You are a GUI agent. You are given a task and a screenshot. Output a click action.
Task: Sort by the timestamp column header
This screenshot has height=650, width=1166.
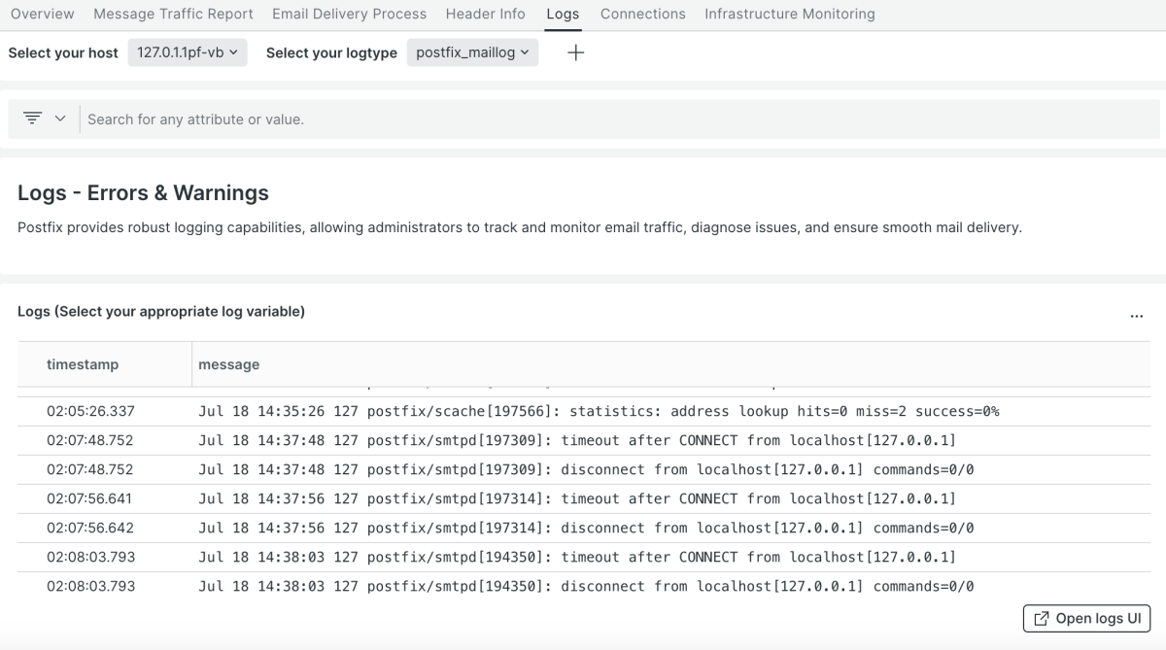[x=83, y=364]
